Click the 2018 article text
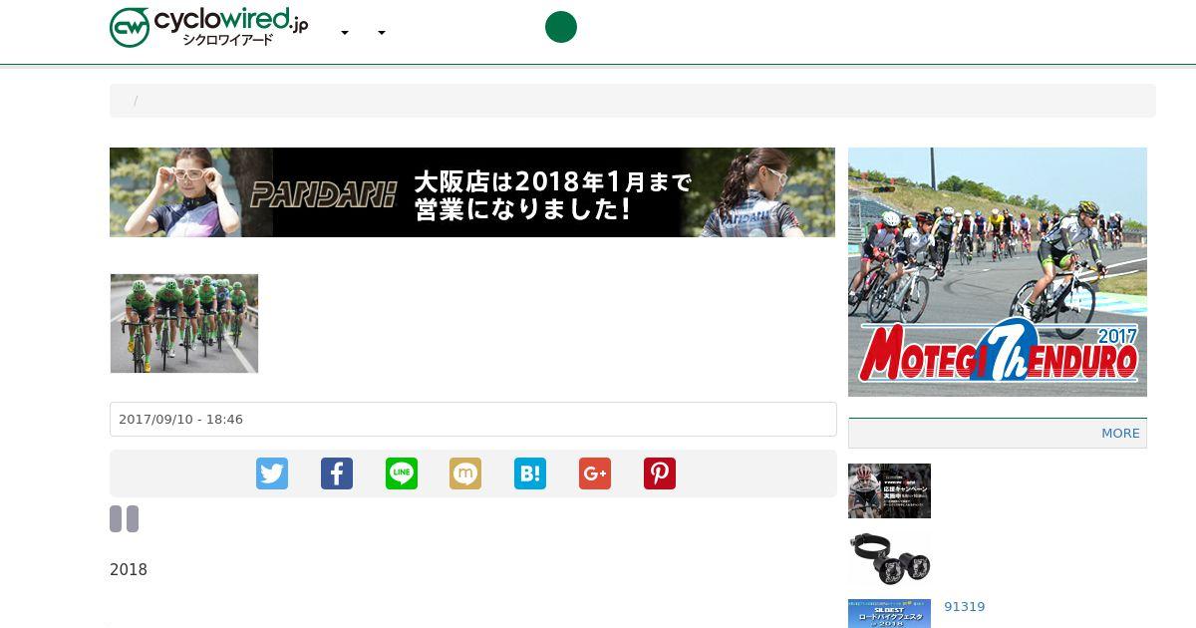This screenshot has width=1196, height=628. pyautogui.click(x=129, y=570)
